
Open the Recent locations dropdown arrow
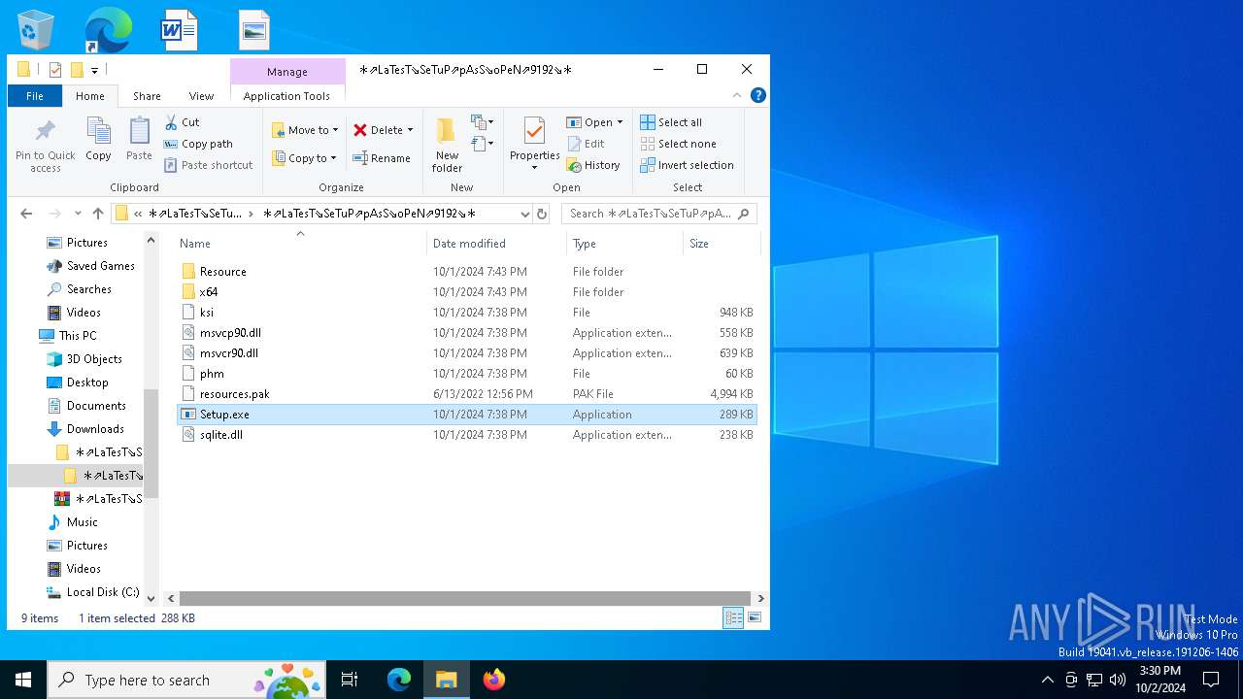(78, 214)
